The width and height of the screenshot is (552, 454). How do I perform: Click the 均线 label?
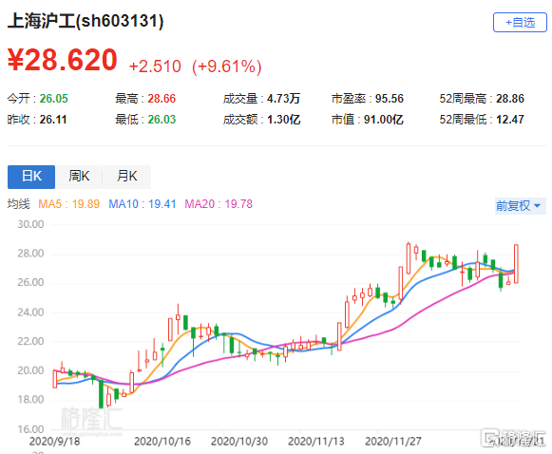click(19, 204)
